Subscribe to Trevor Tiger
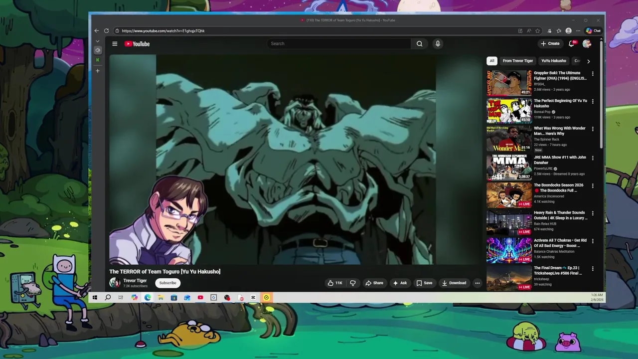 (167, 283)
